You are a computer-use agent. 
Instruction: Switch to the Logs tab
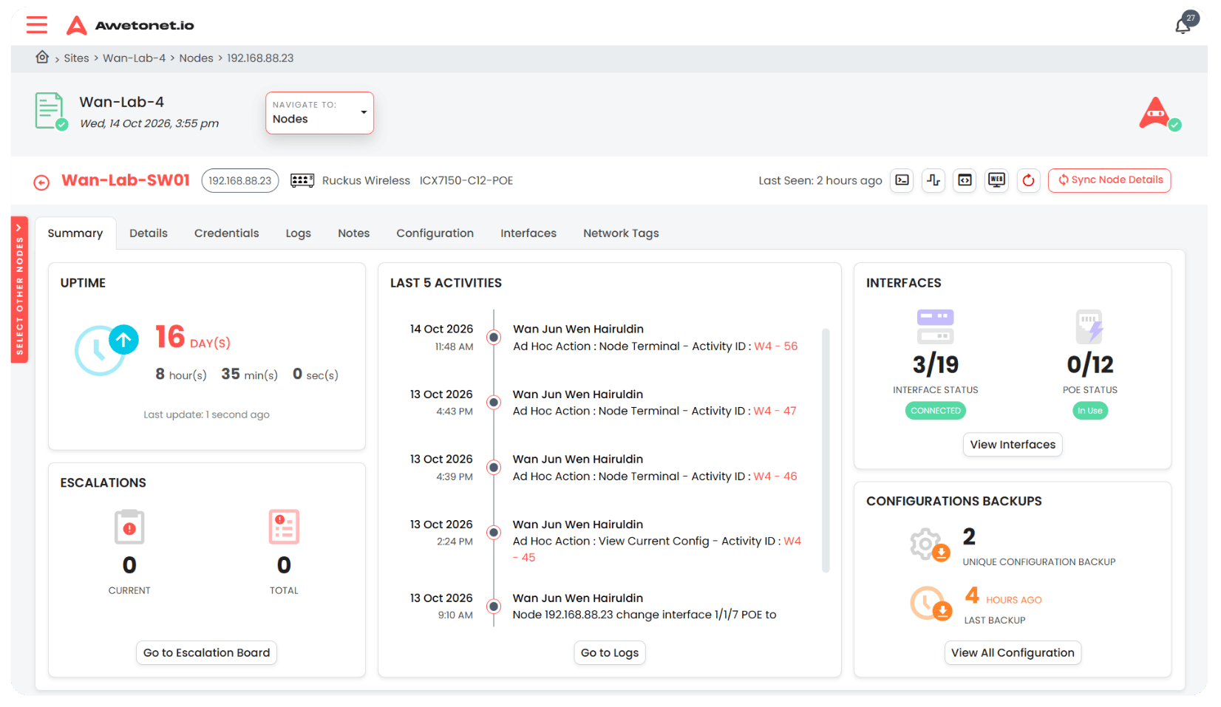click(x=298, y=233)
